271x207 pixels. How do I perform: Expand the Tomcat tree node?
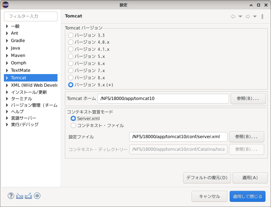pyautogui.click(x=7, y=78)
